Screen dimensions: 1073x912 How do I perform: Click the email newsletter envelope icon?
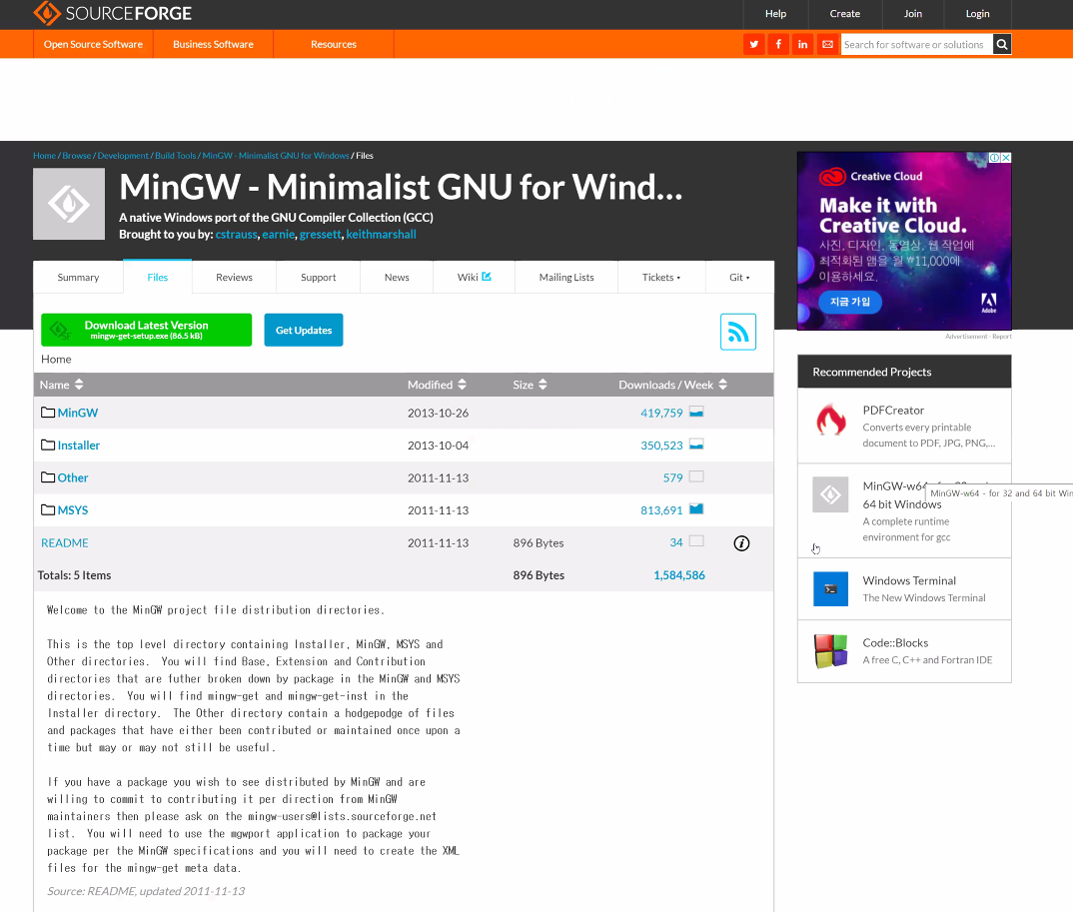pyautogui.click(x=827, y=45)
